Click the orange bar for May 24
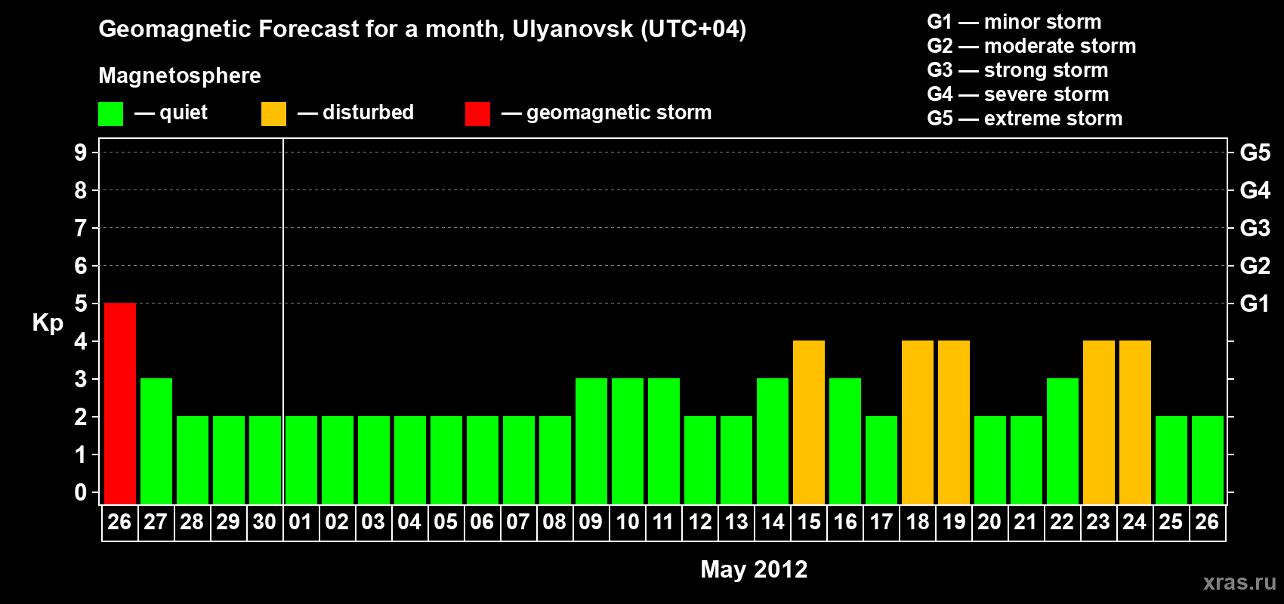Image resolution: width=1284 pixels, height=604 pixels. pos(1135,422)
